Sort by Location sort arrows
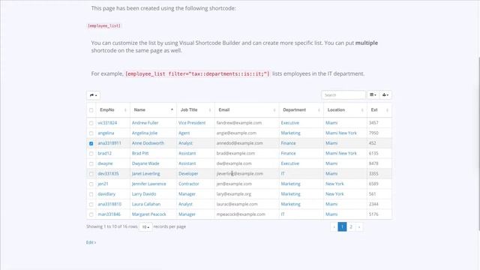Screen dimensions: 480x270 pyautogui.click(x=362, y=110)
